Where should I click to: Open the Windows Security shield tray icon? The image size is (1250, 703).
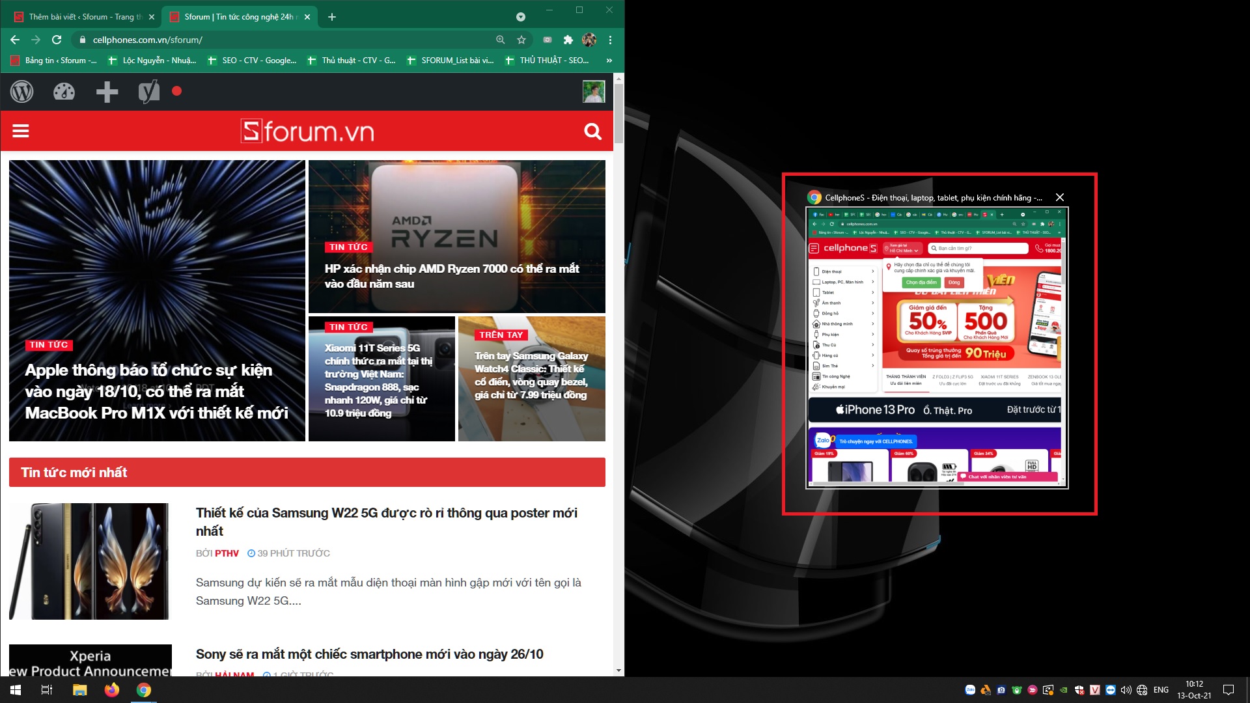pyautogui.click(x=1079, y=690)
